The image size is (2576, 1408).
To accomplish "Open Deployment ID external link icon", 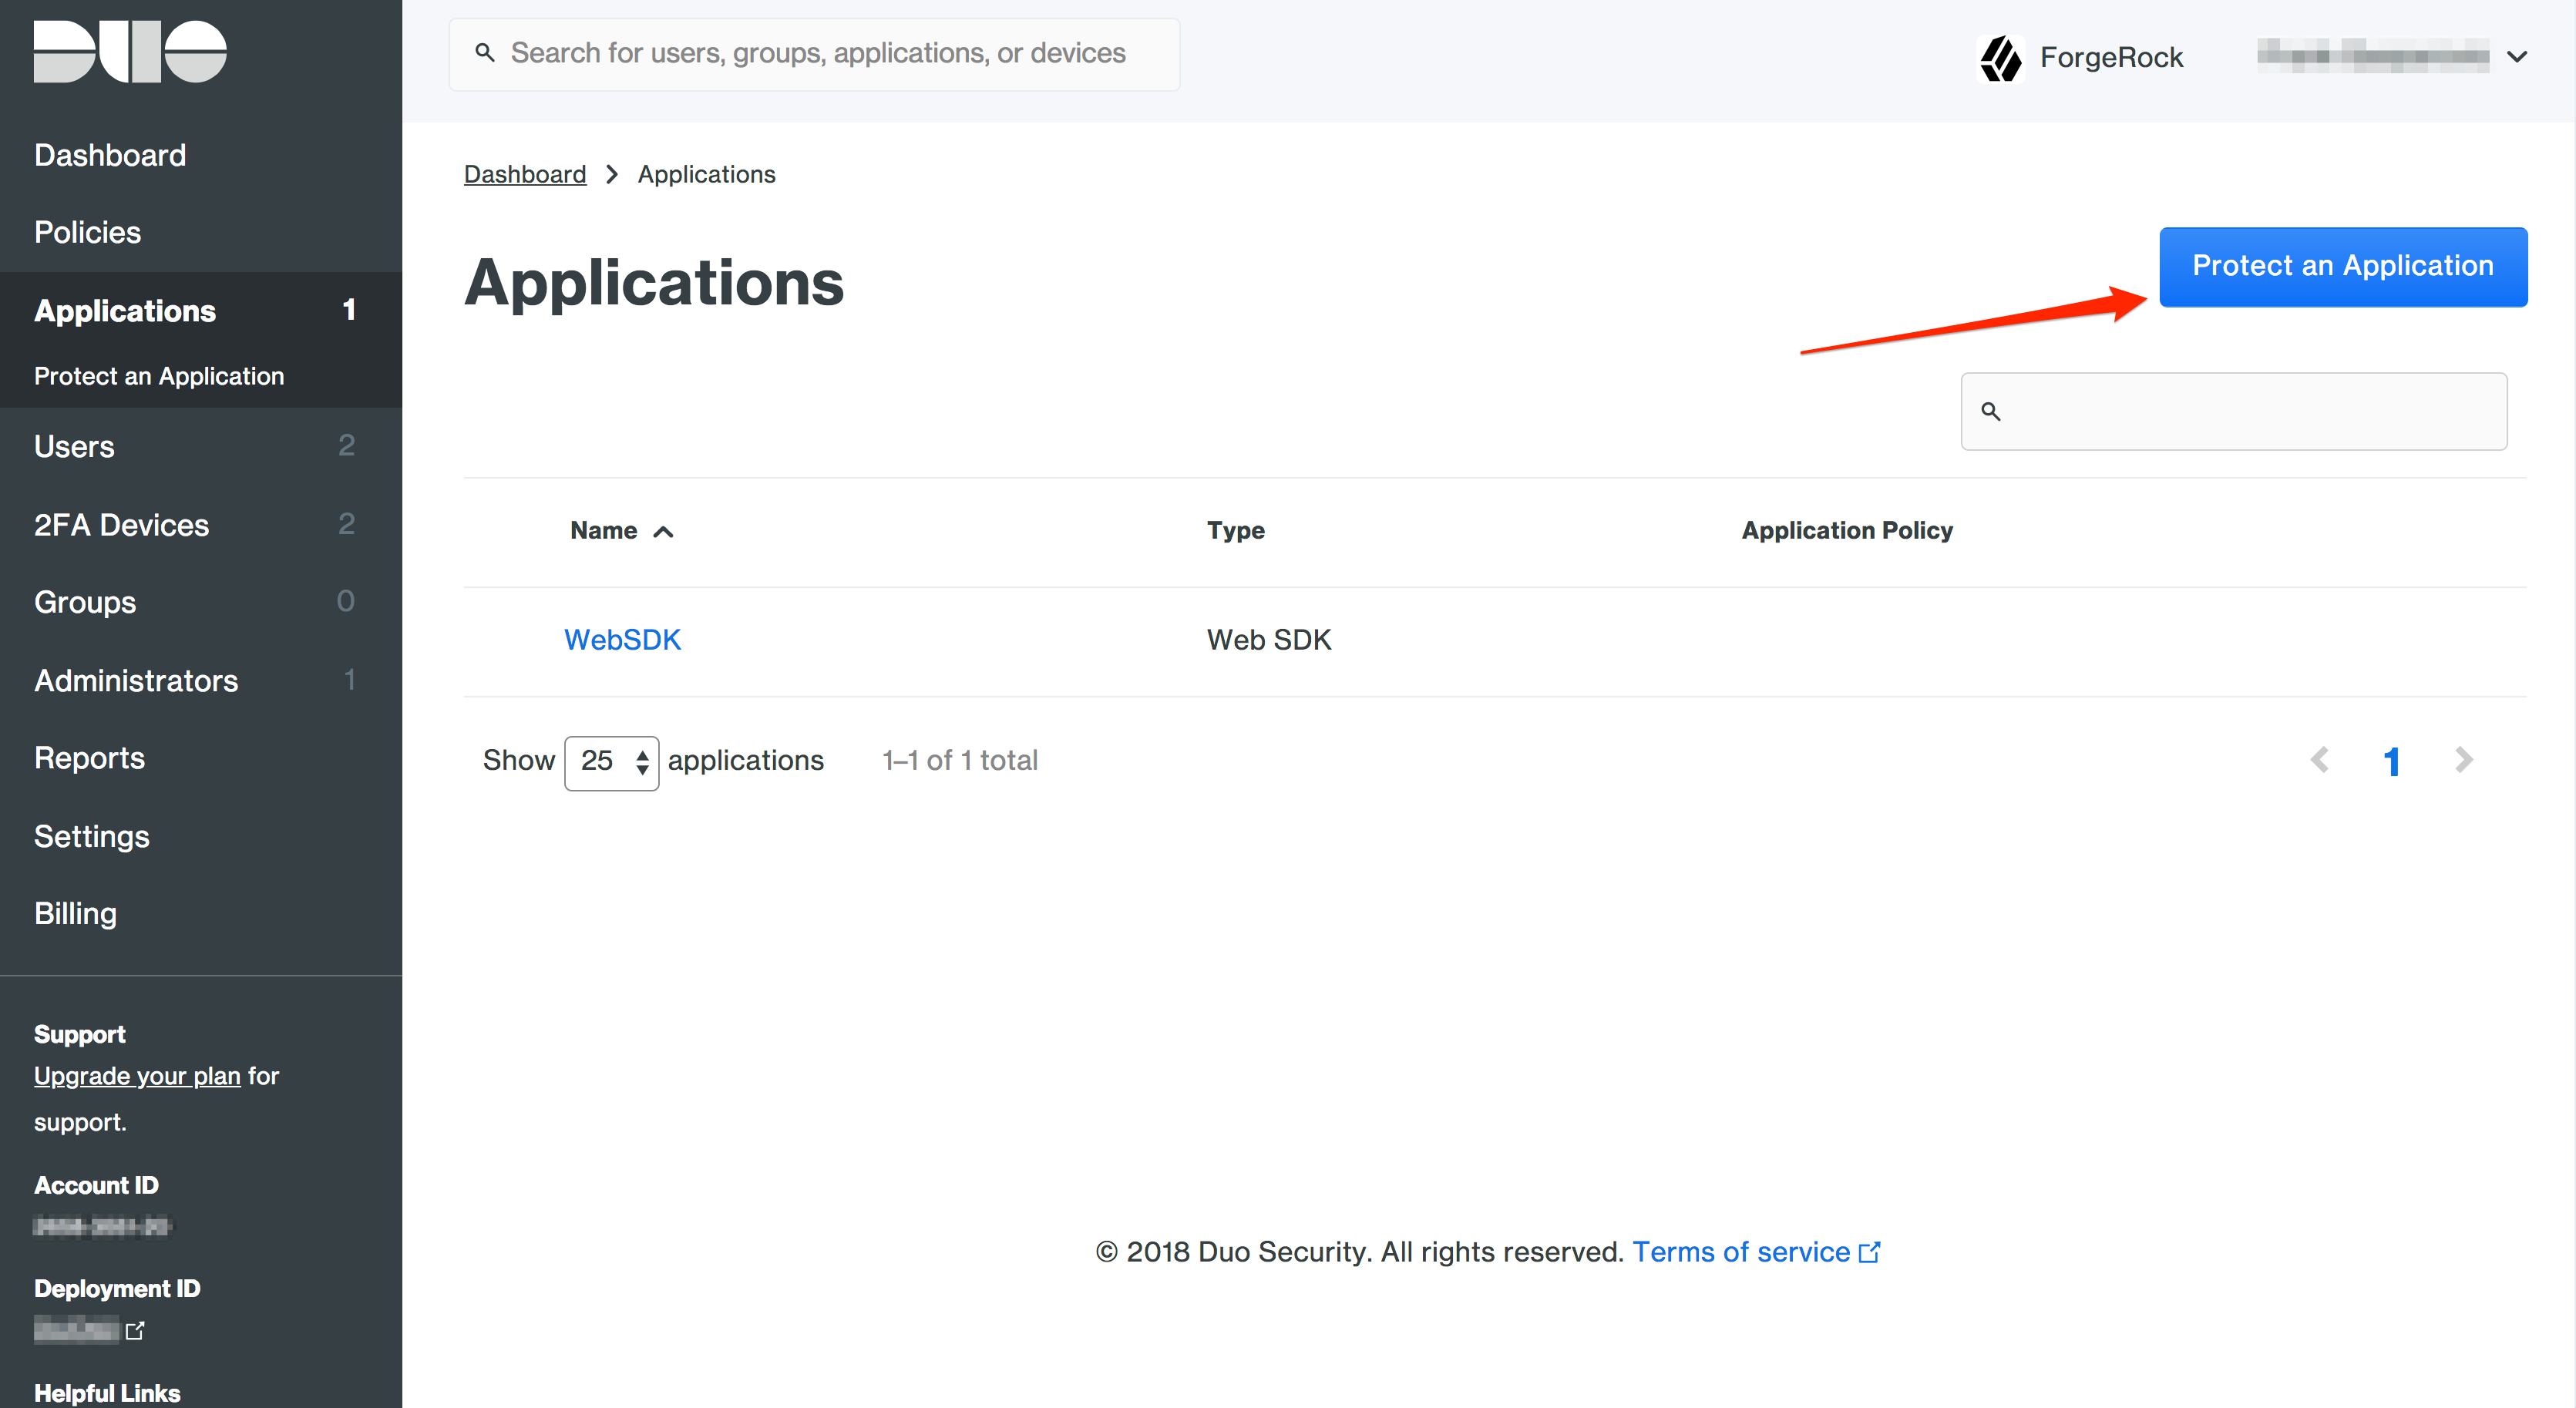I will pos(135,1331).
